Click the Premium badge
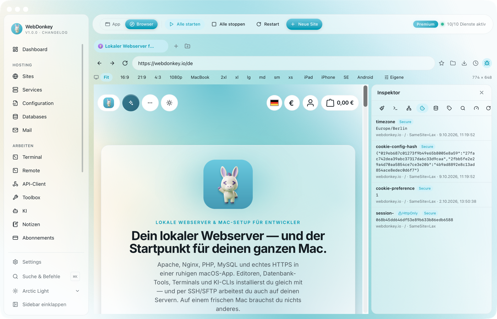The width and height of the screenshot is (497, 319). coord(425,24)
